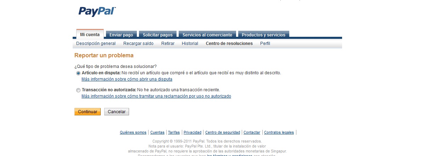Open the Mi cuenta tab
The image size is (430, 156).
(90, 34)
